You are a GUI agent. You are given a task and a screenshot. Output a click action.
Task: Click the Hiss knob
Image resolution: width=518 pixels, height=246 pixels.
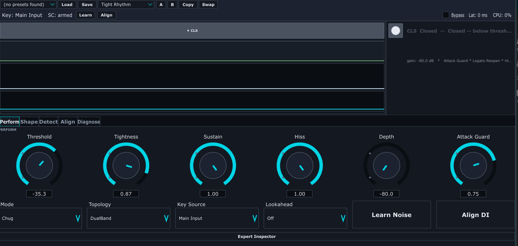300,165
